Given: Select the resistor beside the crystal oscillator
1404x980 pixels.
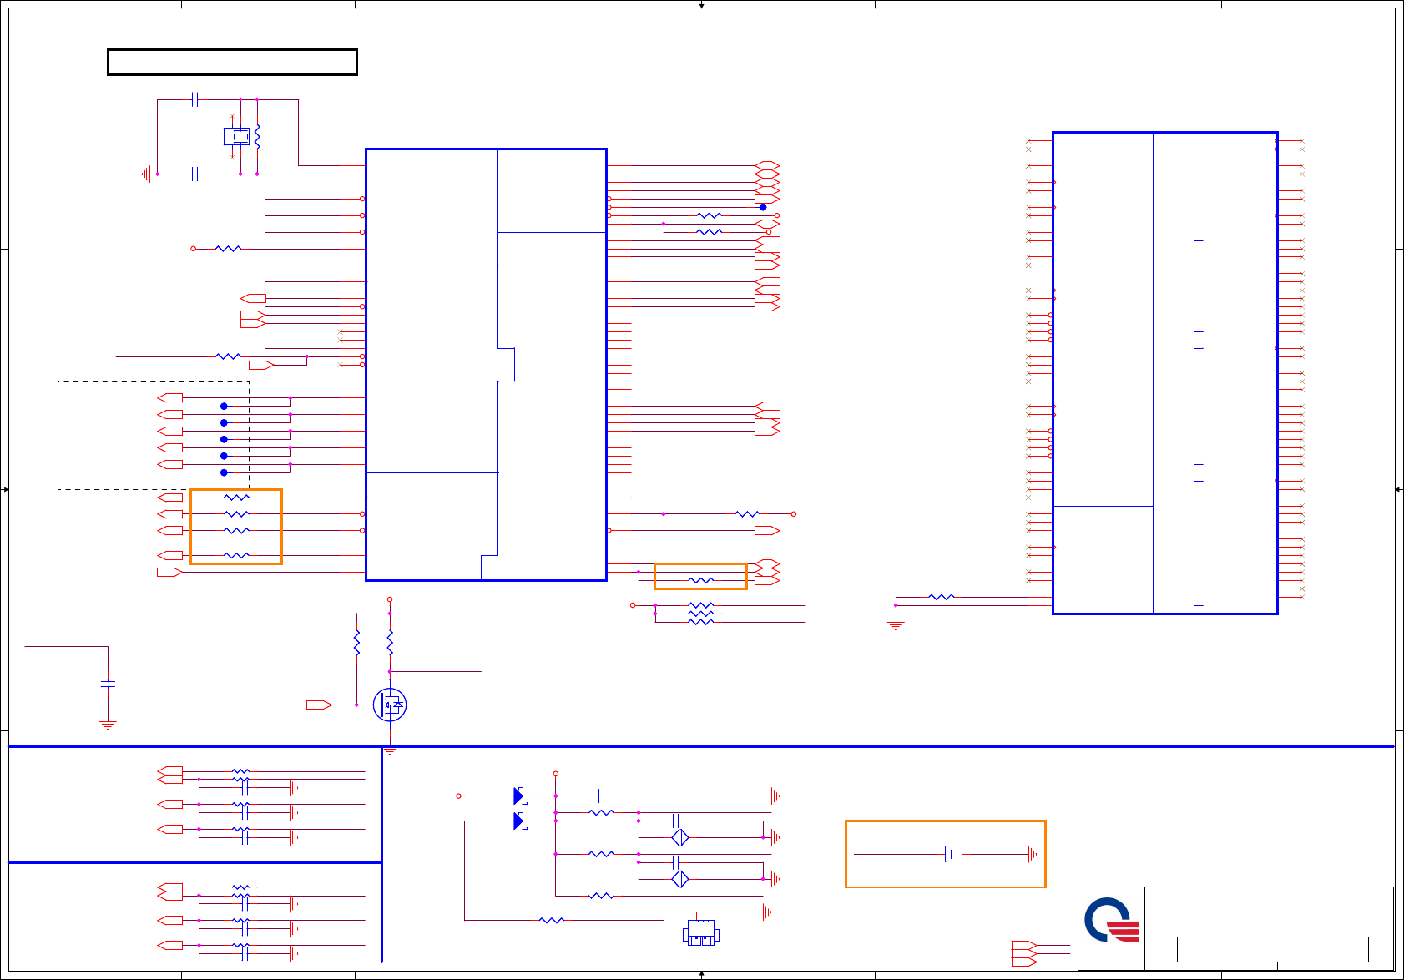Looking at the screenshot, I should [x=257, y=137].
